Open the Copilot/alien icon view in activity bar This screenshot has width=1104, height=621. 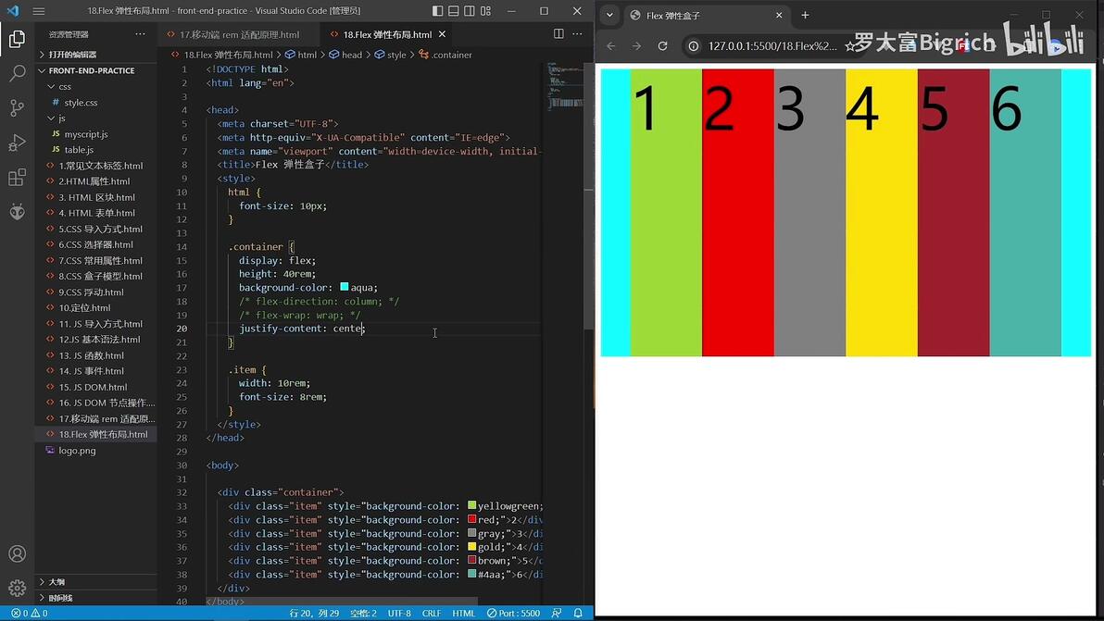point(17,211)
